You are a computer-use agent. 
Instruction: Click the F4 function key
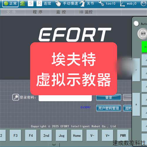[x=31, y=136]
